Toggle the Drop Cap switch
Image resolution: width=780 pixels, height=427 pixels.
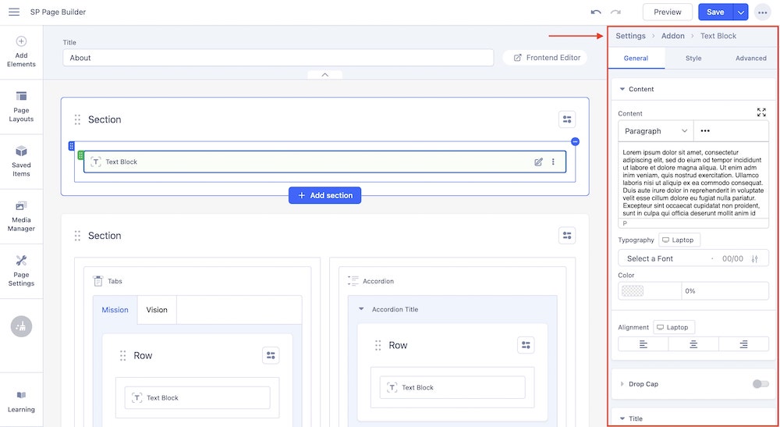[x=760, y=383]
